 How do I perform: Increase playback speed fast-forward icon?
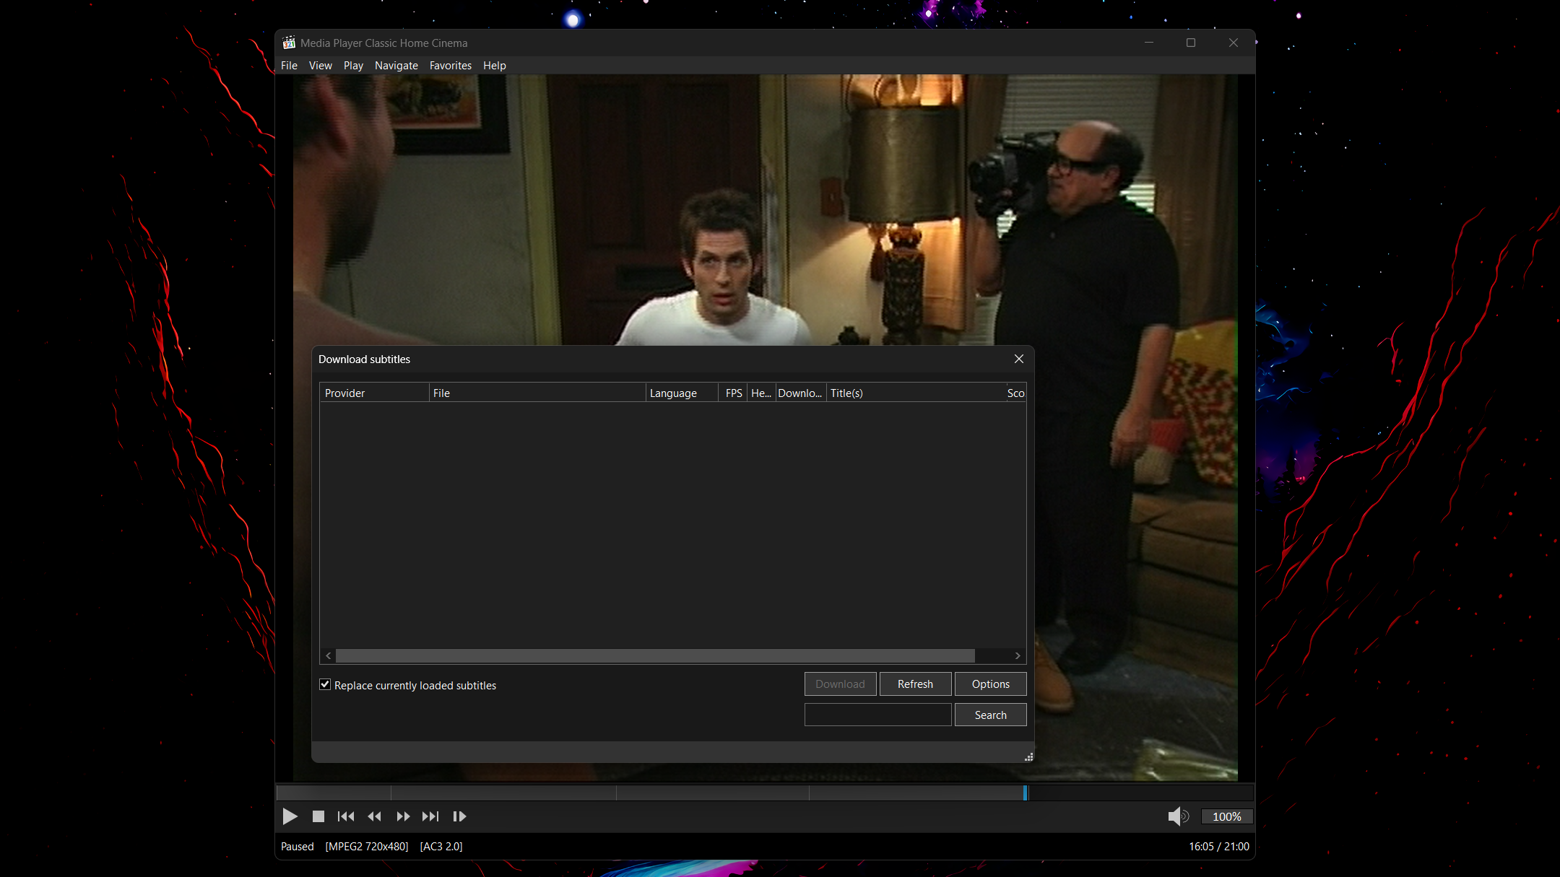tap(403, 816)
